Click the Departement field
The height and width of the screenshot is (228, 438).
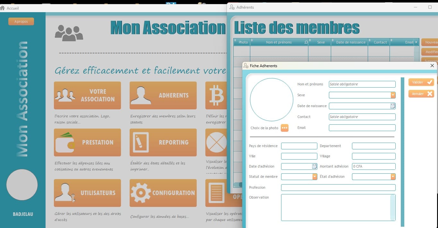(x=374, y=146)
